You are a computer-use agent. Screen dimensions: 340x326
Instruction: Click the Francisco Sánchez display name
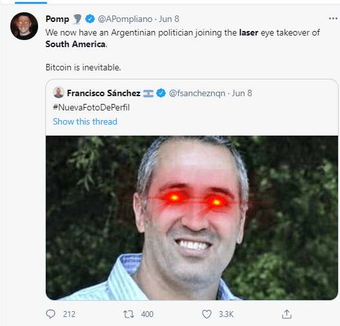[x=104, y=93]
